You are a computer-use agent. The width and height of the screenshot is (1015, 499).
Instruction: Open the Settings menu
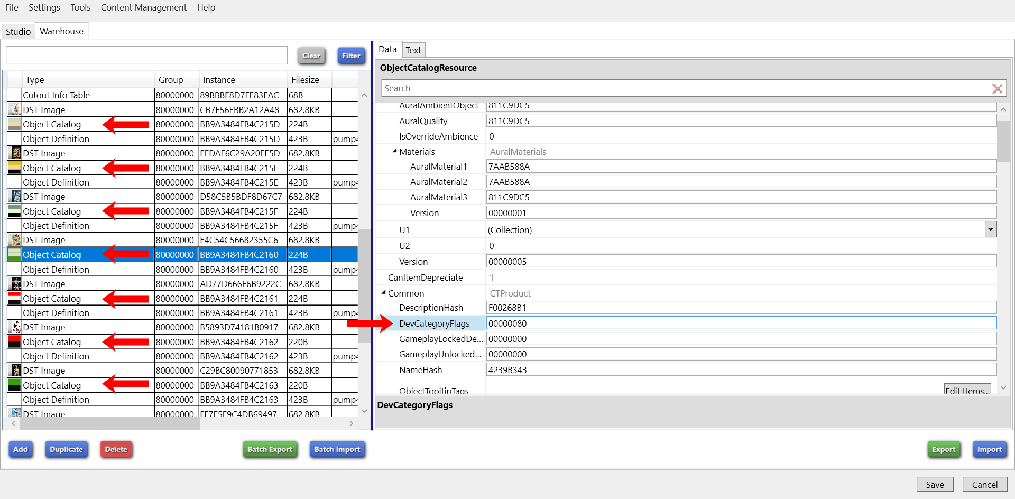(x=44, y=7)
